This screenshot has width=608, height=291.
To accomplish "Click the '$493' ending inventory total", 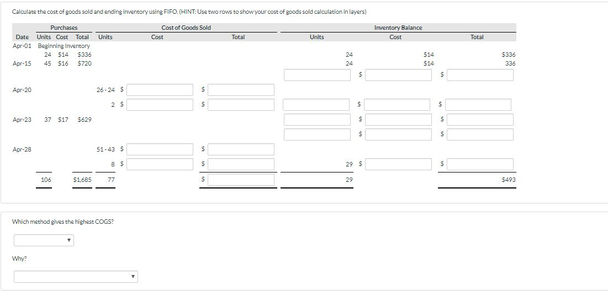I will pos(509,180).
